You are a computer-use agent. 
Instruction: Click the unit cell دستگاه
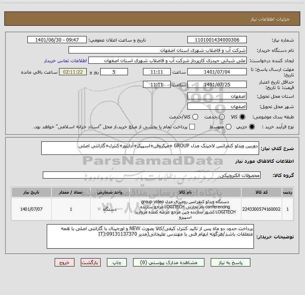coord(110,209)
